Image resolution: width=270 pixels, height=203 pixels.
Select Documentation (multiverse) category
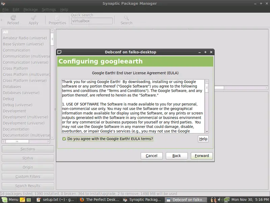click(x=26, y=135)
